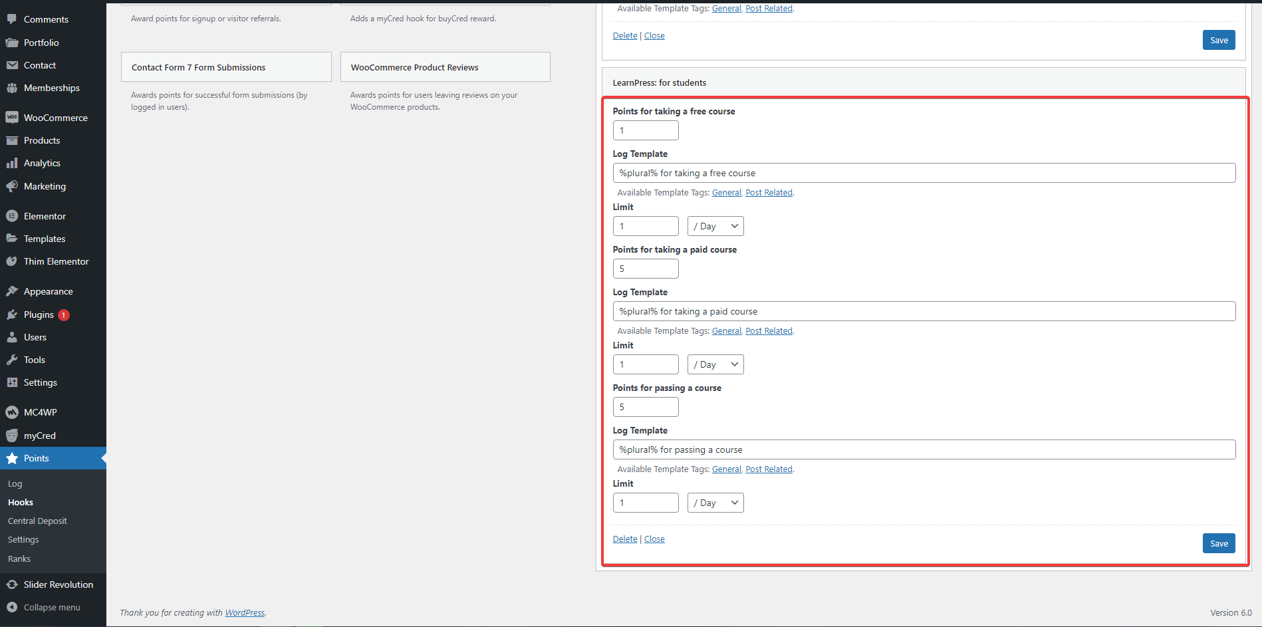Open Limit period dropdown for paid course
Screen dimensions: 1262x627
click(715, 364)
